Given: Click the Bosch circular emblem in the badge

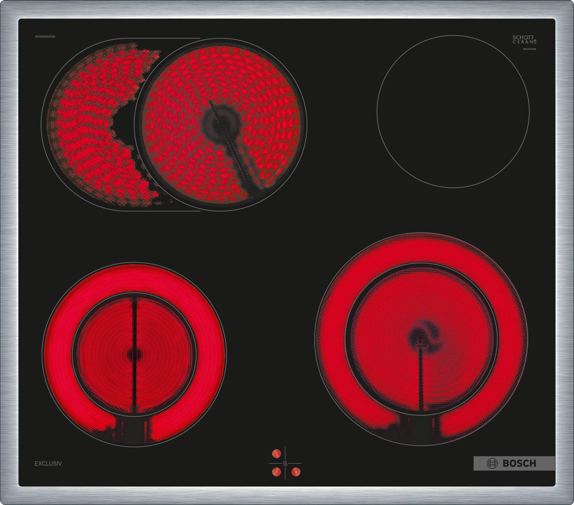Looking at the screenshot, I should (492, 464).
